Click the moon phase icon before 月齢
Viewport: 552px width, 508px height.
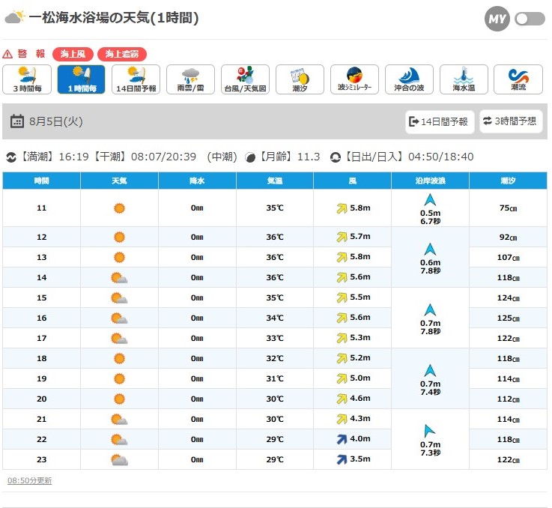pyautogui.click(x=250, y=157)
